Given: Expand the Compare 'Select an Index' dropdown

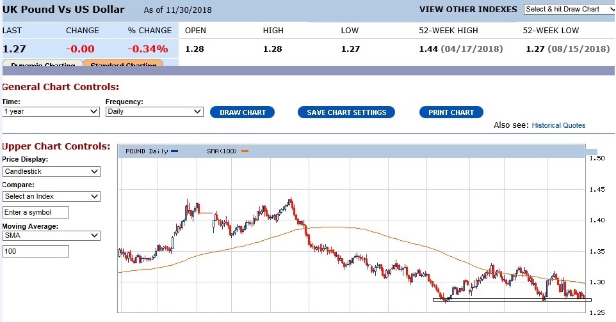Looking at the screenshot, I should point(51,197).
